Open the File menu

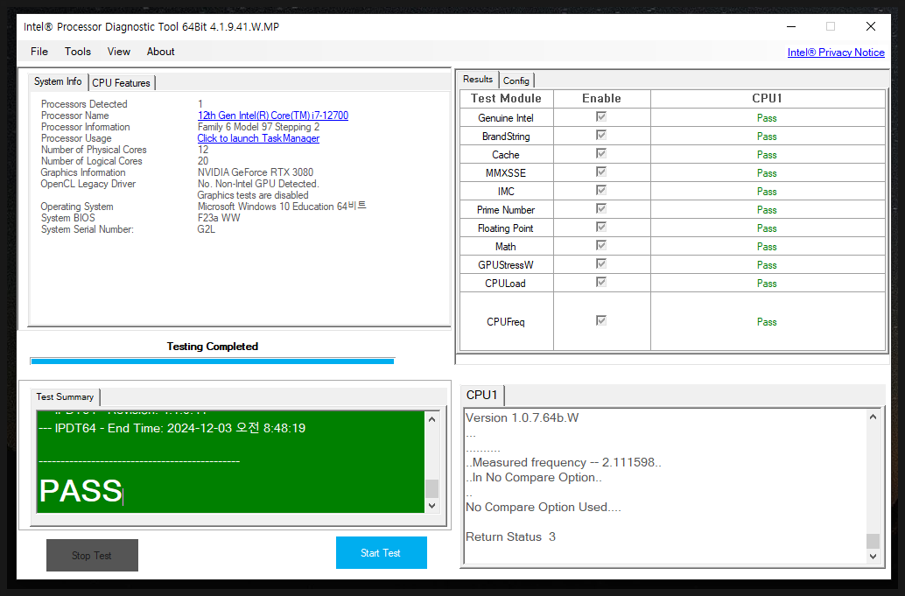click(39, 52)
